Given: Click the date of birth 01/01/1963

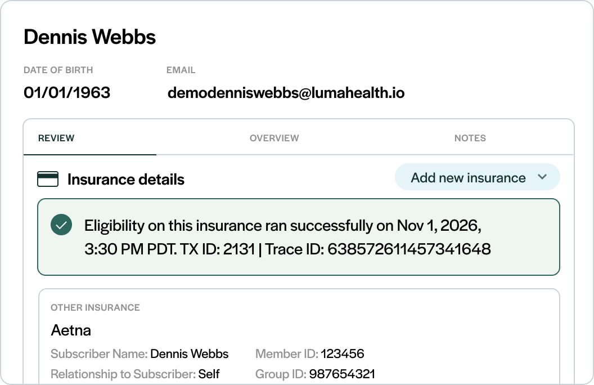Looking at the screenshot, I should (x=67, y=92).
